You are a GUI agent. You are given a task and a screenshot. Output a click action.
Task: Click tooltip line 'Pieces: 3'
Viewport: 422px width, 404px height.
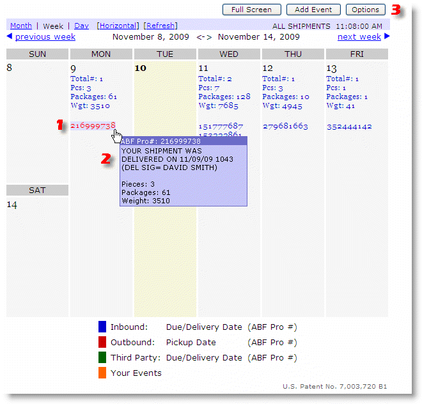[138, 184]
